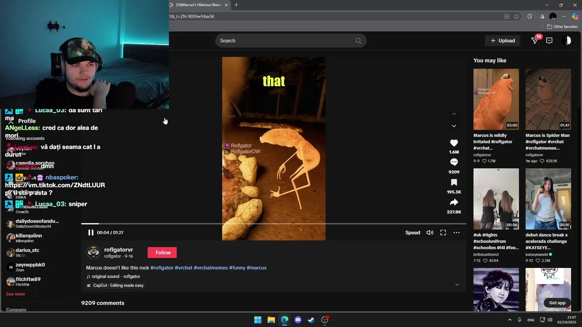Open debut dance break video thumbnail
The height and width of the screenshot is (327, 582).
click(548, 199)
